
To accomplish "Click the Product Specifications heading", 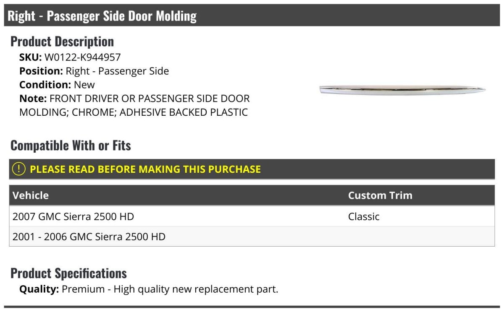I will [68, 273].
